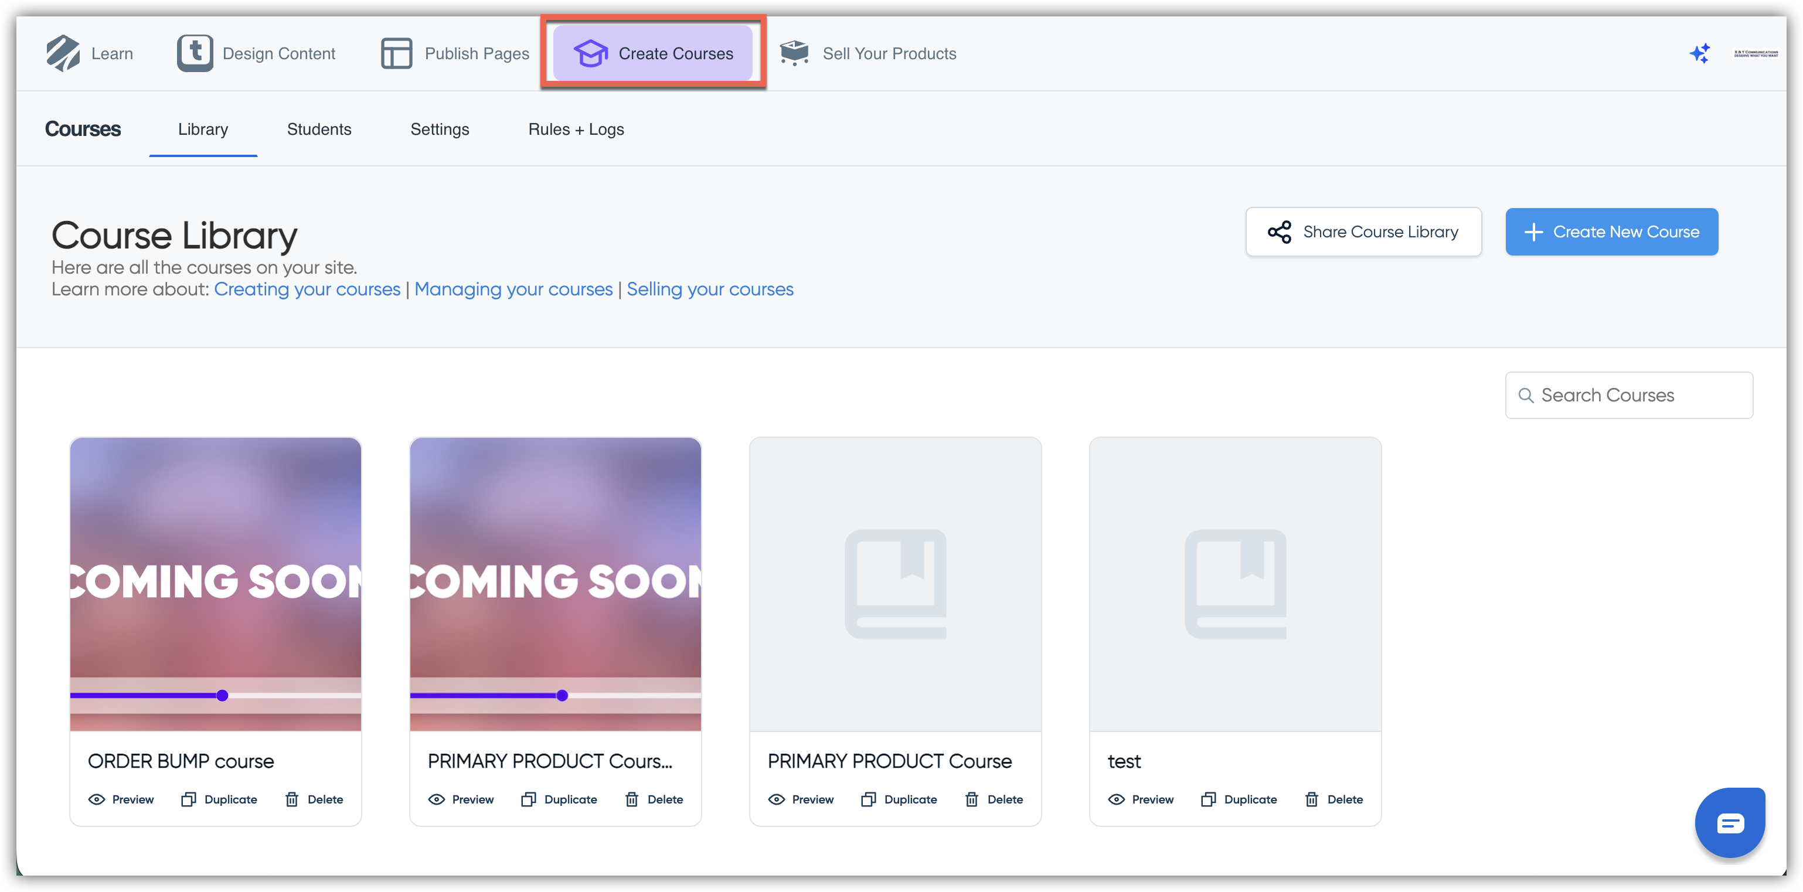Click the Share Course Library button
1803x892 pixels.
click(x=1363, y=231)
